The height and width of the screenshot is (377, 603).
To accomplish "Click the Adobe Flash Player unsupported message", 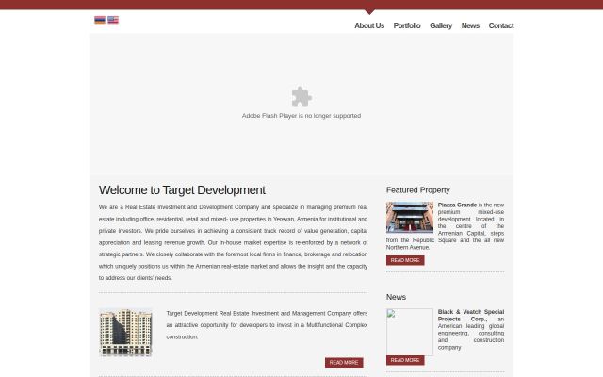I will click(301, 116).
